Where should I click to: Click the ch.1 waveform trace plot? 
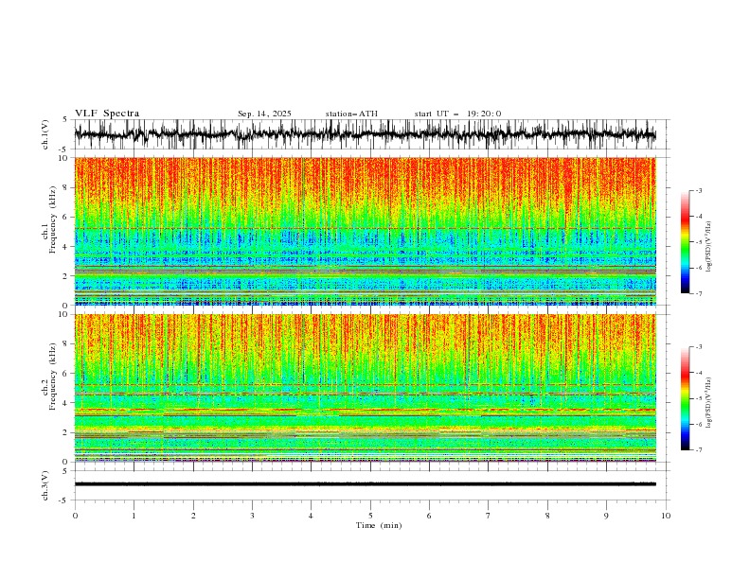point(366,134)
